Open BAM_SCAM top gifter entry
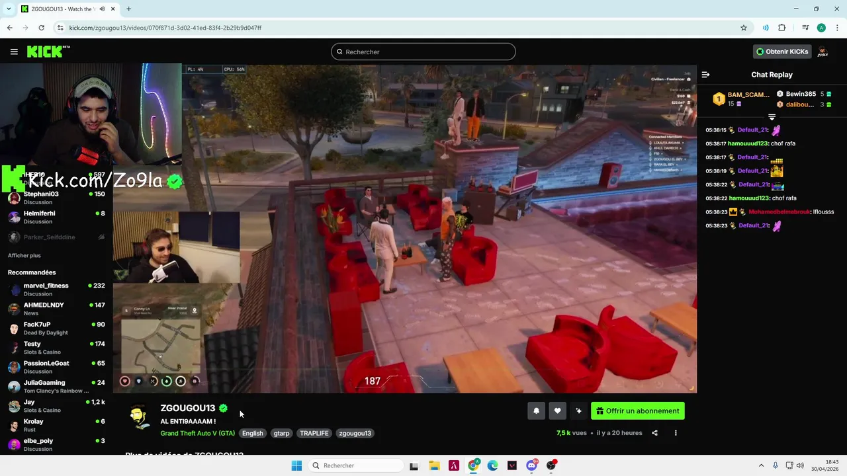The width and height of the screenshot is (847, 476). click(740, 99)
